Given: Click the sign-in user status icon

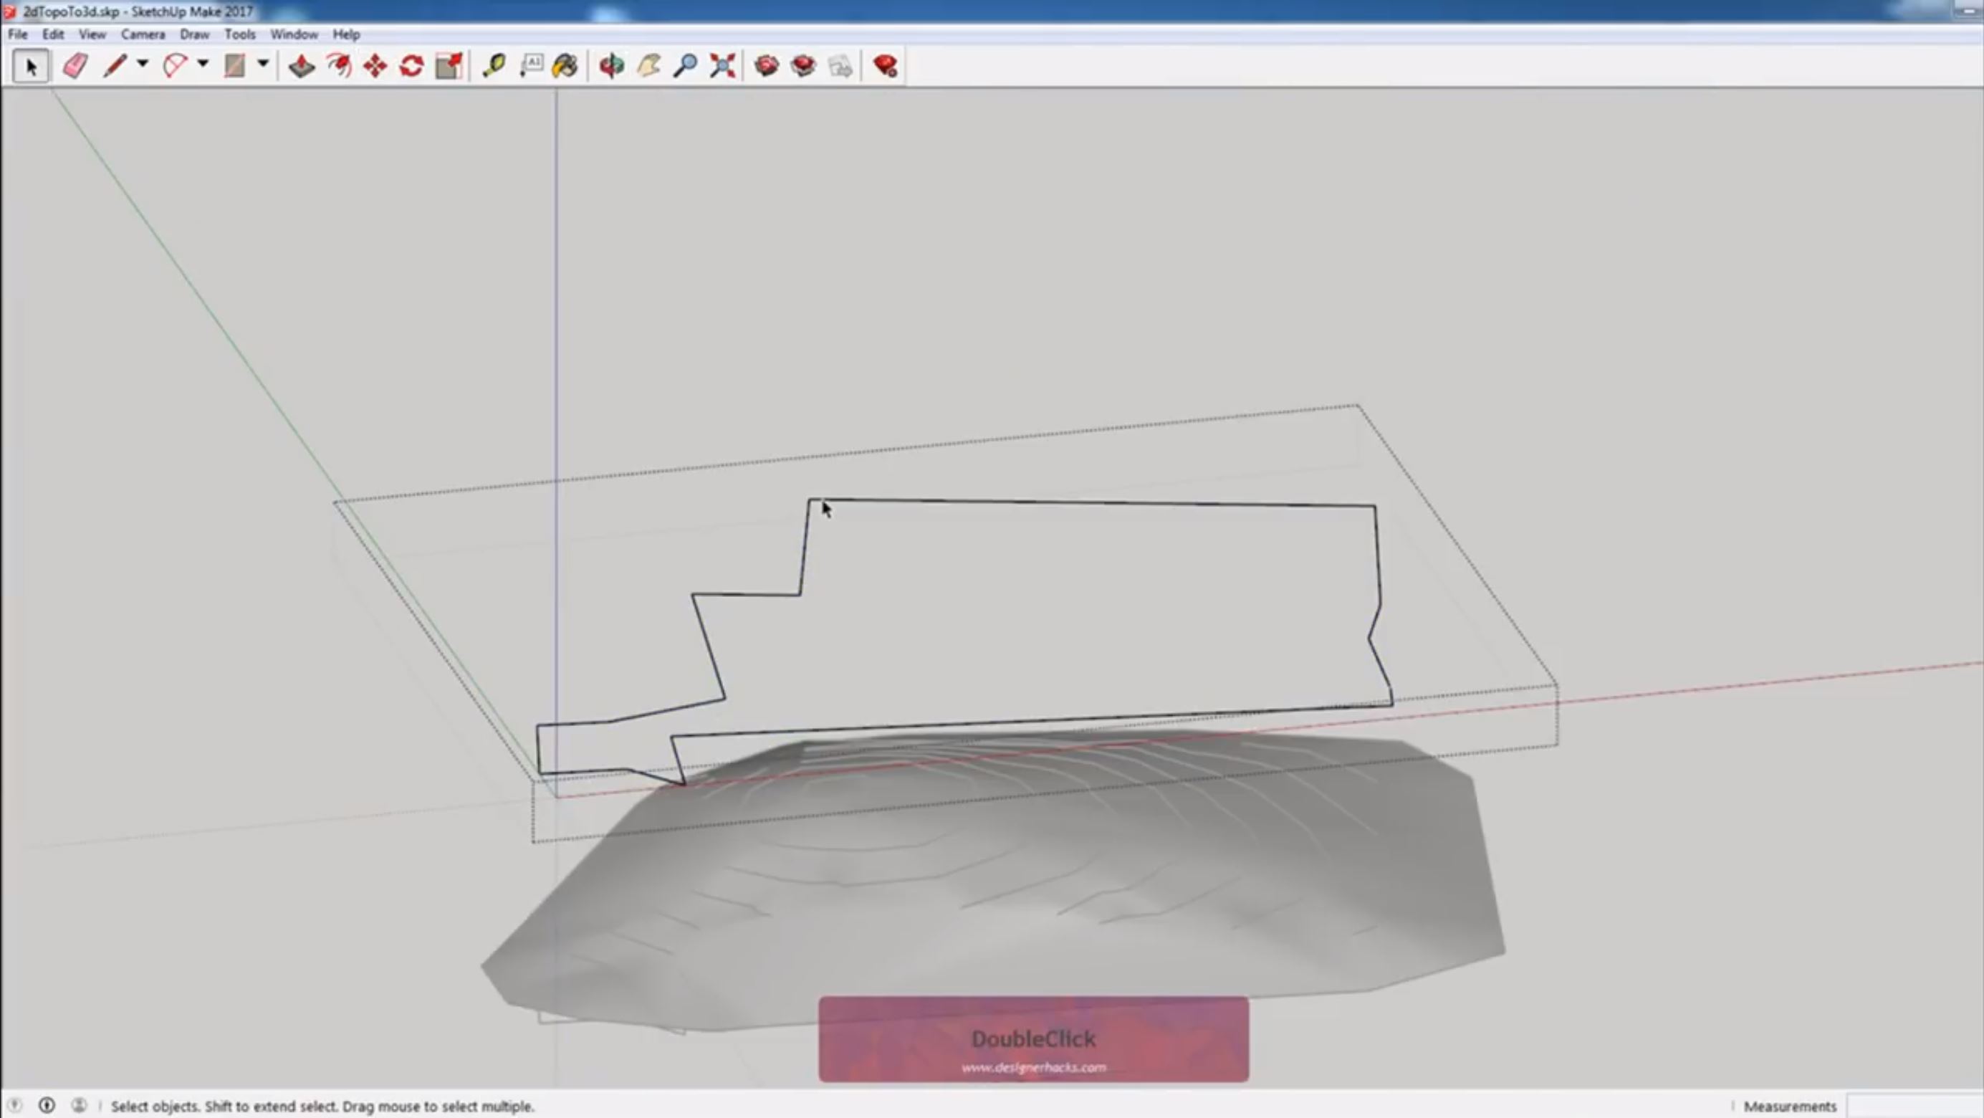Looking at the screenshot, I should 80,1106.
